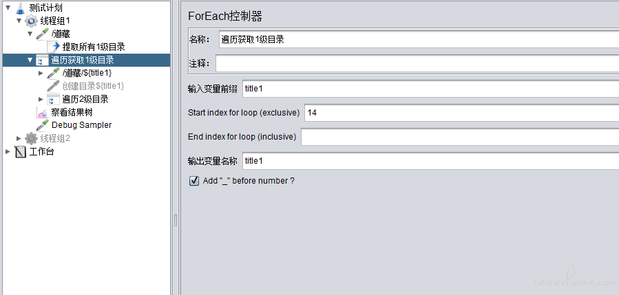Expand the 遍历2级目录 controller node
Screen dimensions: 619x295
41,99
